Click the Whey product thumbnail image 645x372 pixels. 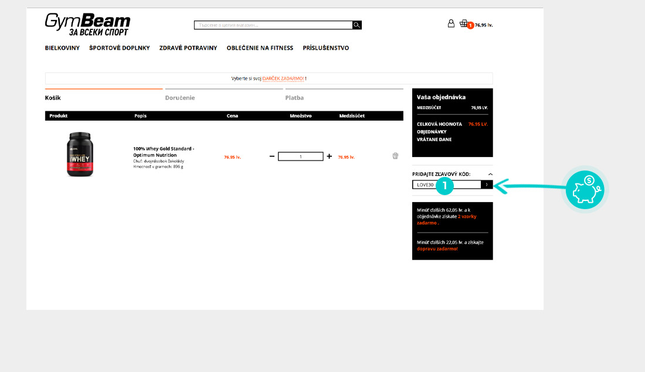80,155
